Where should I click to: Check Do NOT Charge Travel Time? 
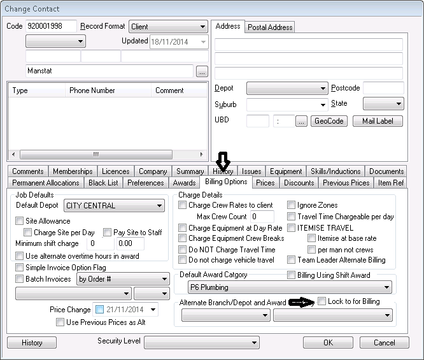[x=183, y=250]
